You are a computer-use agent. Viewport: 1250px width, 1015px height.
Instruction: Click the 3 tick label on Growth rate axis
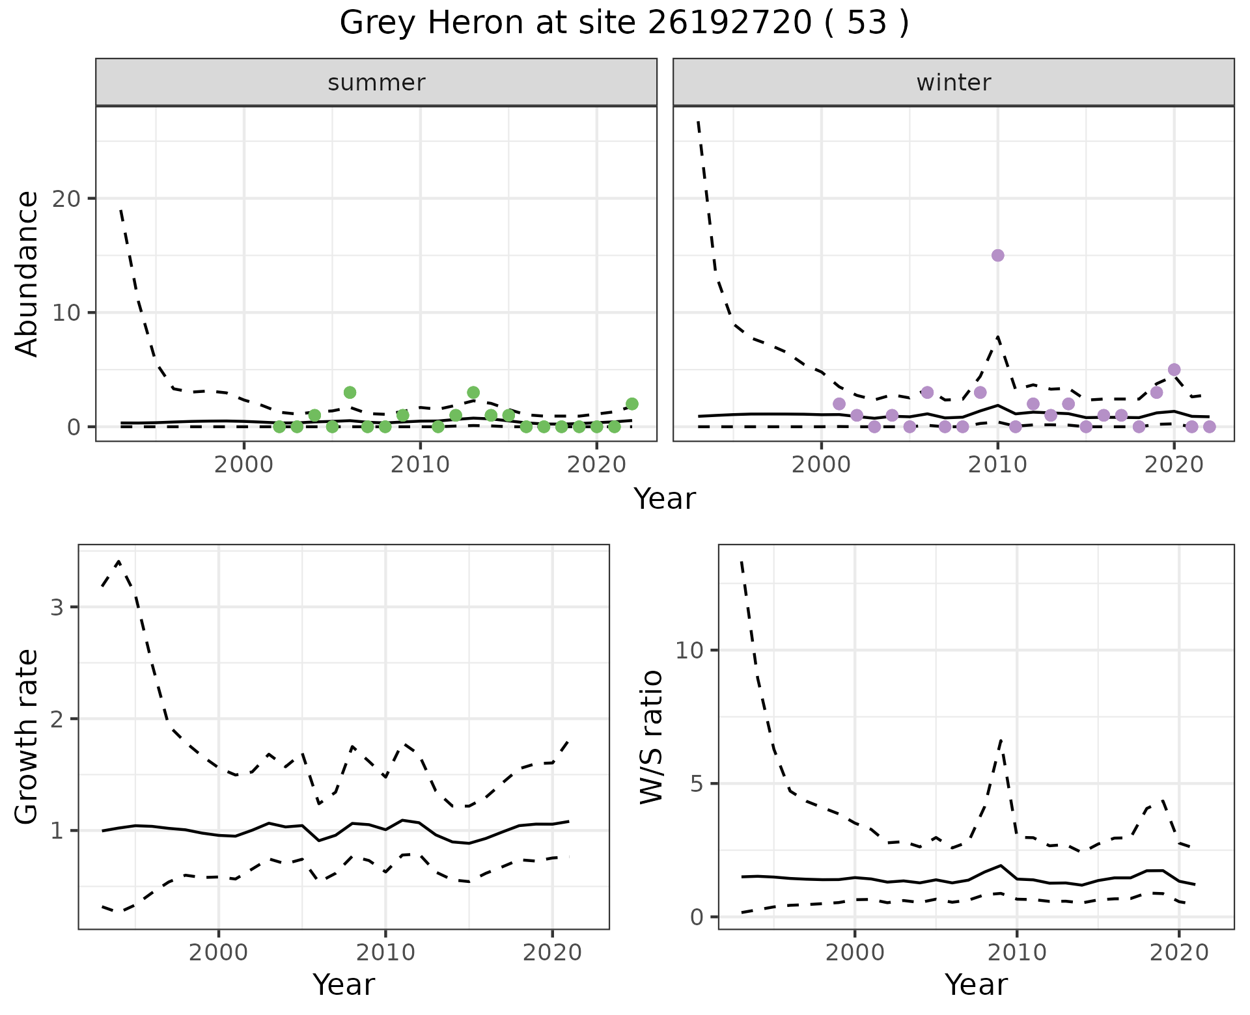57,608
